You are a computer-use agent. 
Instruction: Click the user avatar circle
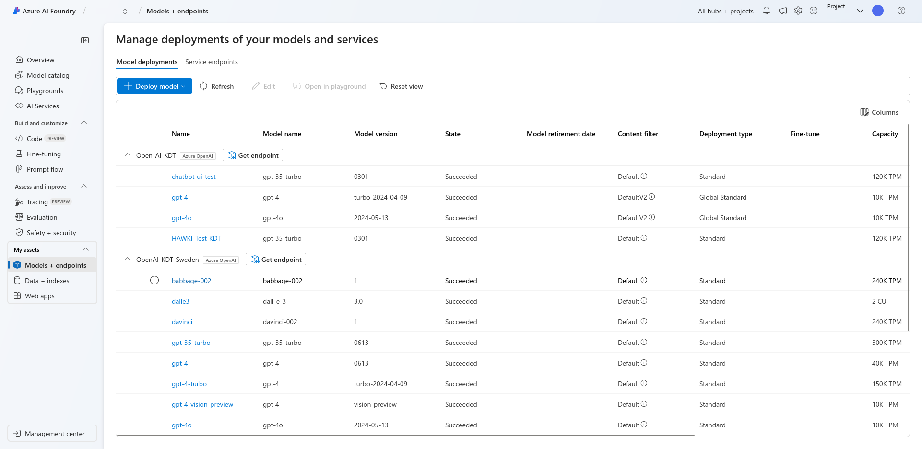point(878,11)
